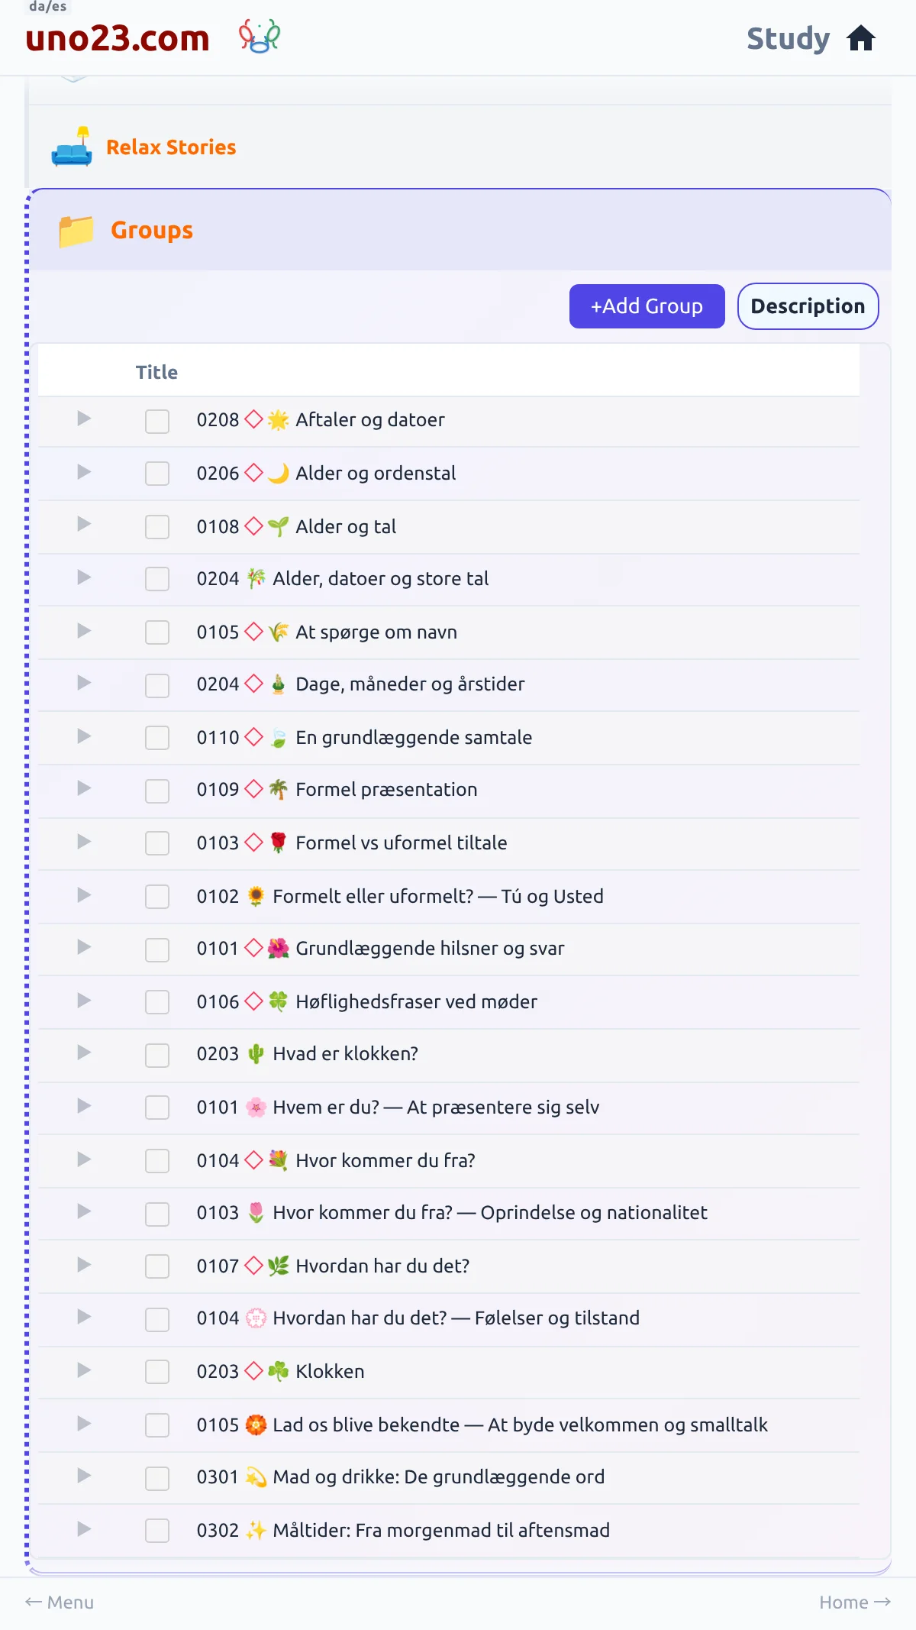This screenshot has width=916, height=1630.
Task: Click the home icon next to Study
Action: pos(861,38)
